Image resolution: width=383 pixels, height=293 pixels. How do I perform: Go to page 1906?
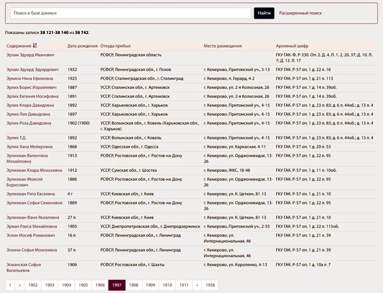(100, 285)
